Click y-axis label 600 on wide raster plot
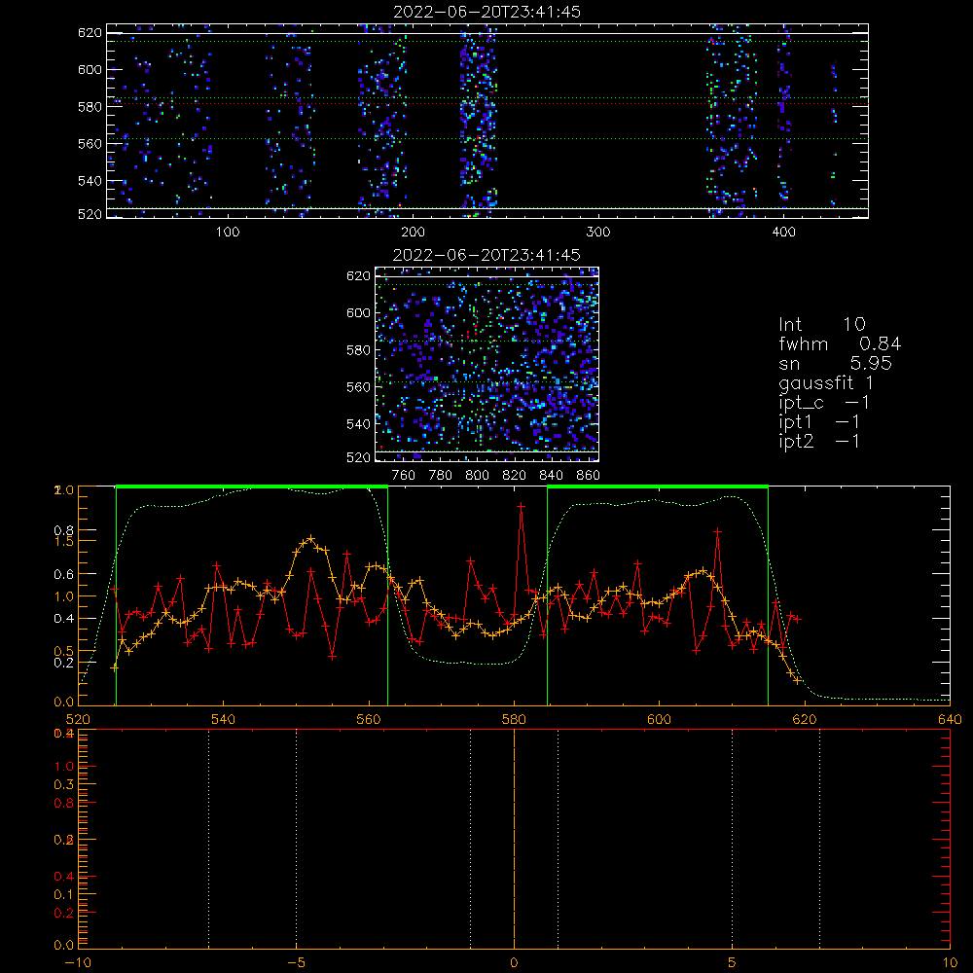 pos(90,69)
